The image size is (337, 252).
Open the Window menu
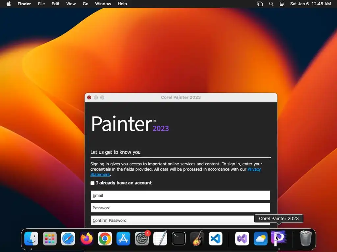pyautogui.click(x=103, y=4)
